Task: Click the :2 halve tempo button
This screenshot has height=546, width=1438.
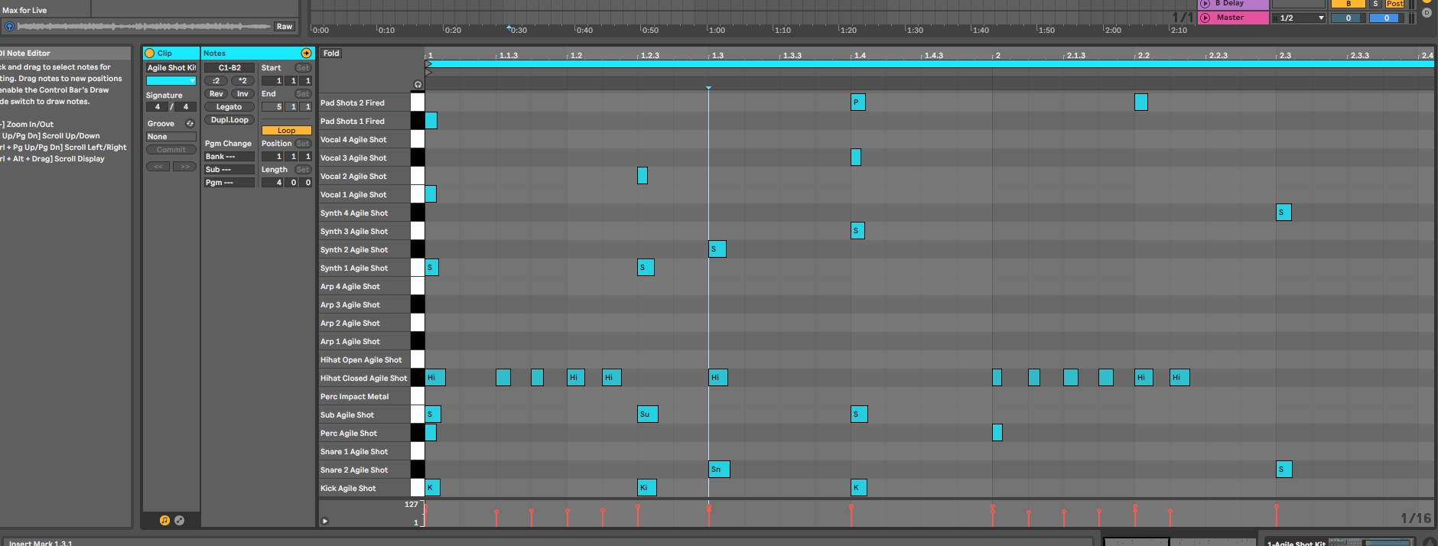Action: [216, 81]
